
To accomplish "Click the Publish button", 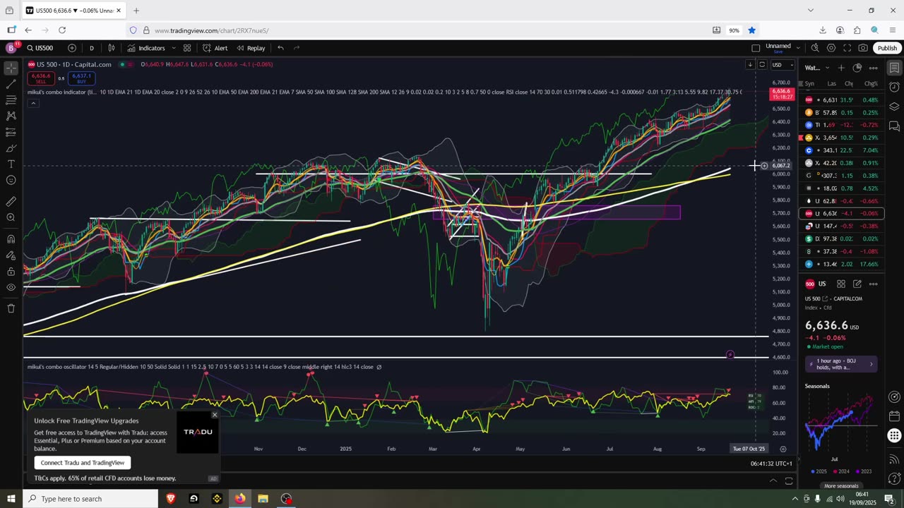I will click(887, 48).
